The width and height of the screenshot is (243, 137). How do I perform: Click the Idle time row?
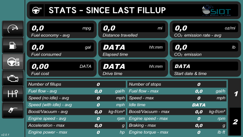click(177, 105)
